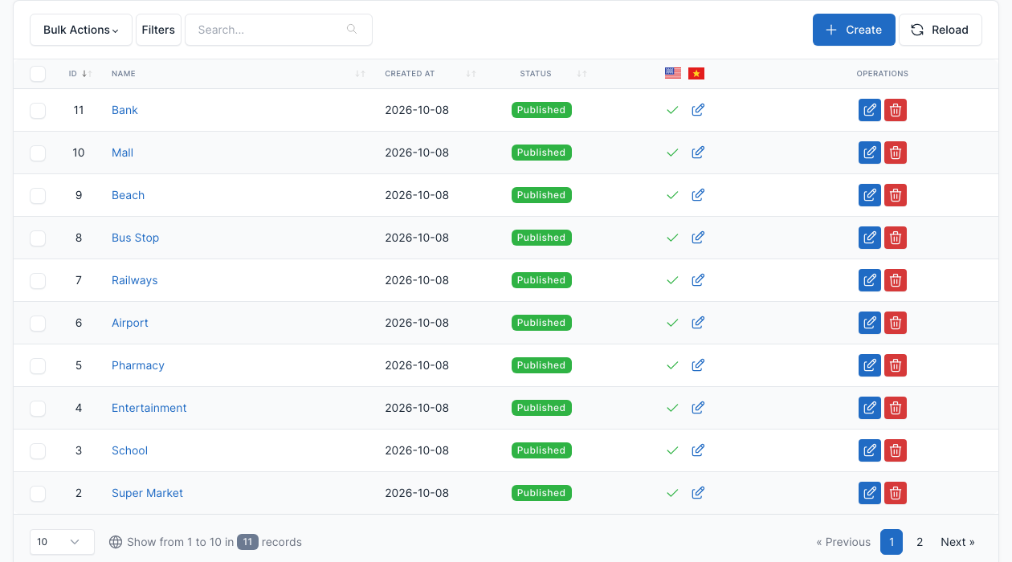Viewport: 1012px width, 562px height.
Task: Edit Vietnamese translation for Airport
Action: tap(698, 323)
